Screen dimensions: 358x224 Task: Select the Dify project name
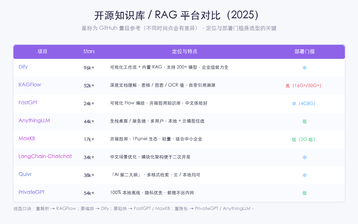(23, 67)
